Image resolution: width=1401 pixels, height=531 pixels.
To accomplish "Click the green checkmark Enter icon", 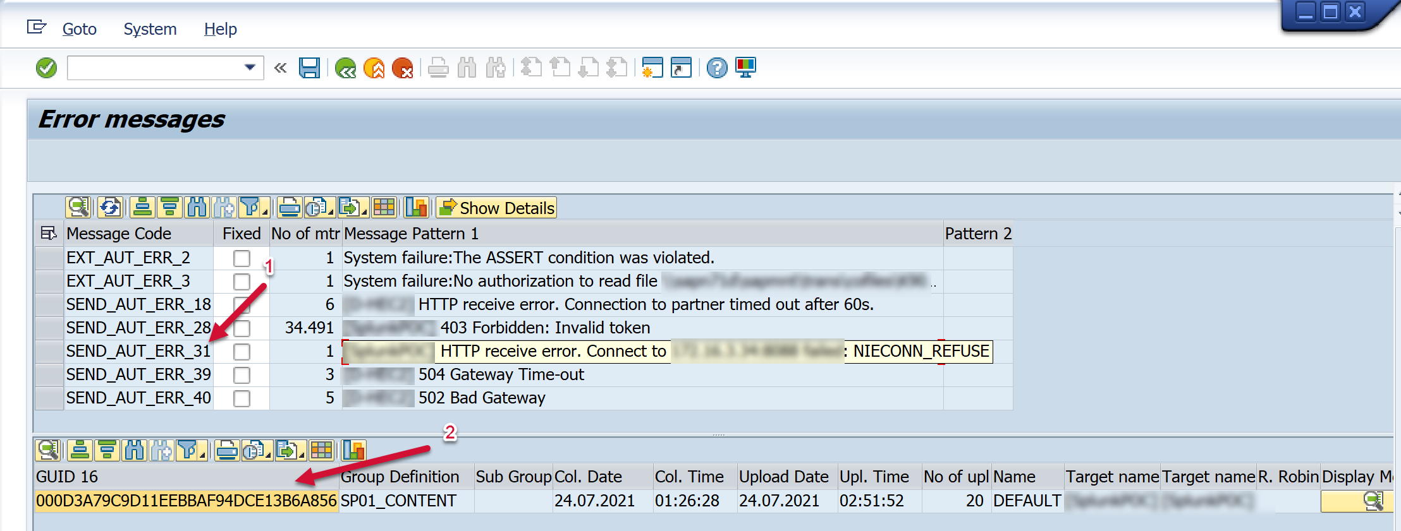I will (x=46, y=68).
